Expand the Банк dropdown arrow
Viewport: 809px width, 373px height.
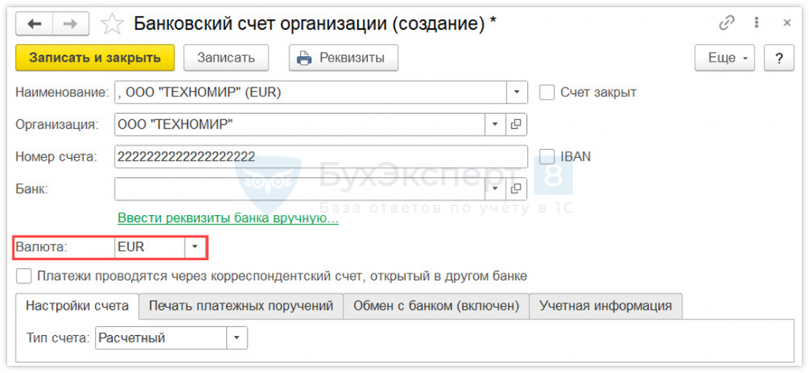(x=496, y=189)
